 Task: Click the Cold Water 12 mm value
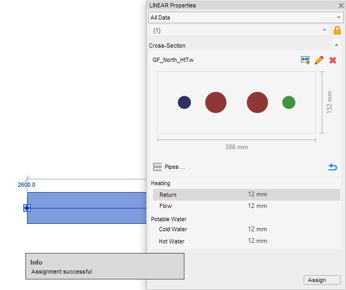coord(258,229)
